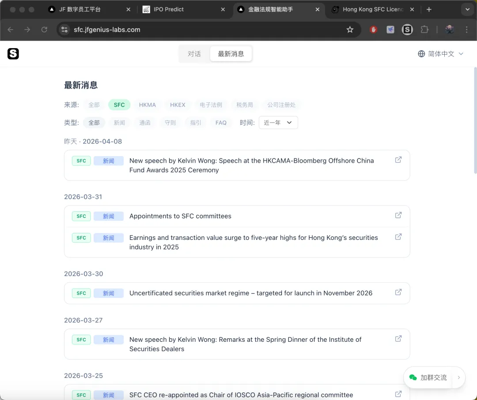
Task: Click the 加群交流 button
Action: coord(434,378)
